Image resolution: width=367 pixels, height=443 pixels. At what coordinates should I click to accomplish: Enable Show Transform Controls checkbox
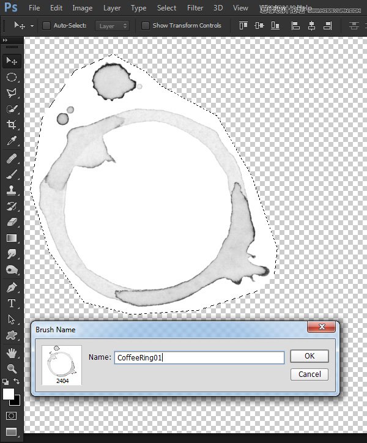pyautogui.click(x=145, y=26)
